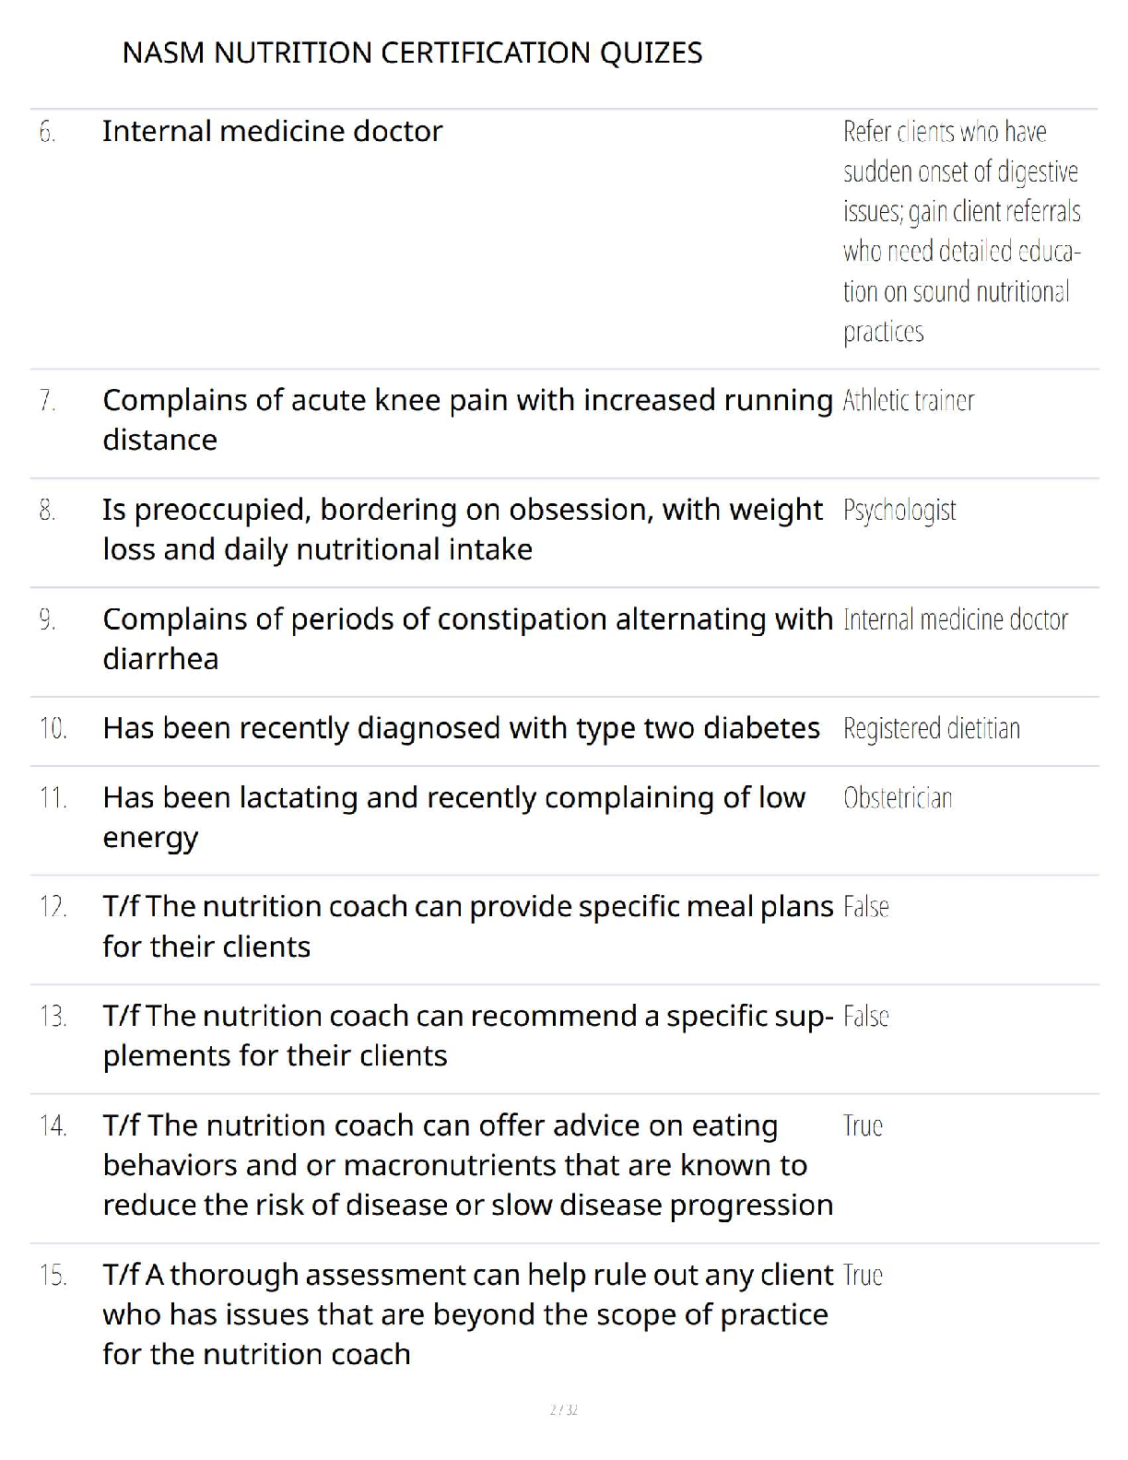The width and height of the screenshot is (1128, 1460).
Task: Click the 'offer advice on eating behaviors' question
Action: tap(466, 1165)
